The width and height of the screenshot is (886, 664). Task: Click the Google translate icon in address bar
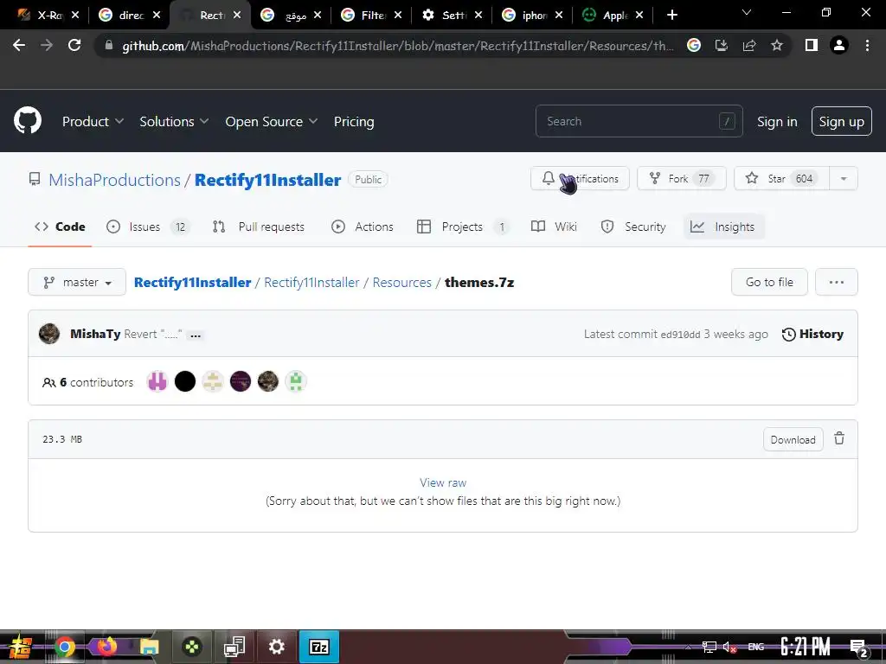pyautogui.click(x=694, y=45)
